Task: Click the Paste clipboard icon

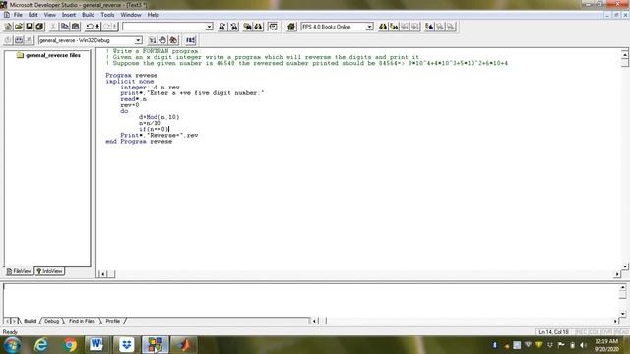Action: point(75,27)
